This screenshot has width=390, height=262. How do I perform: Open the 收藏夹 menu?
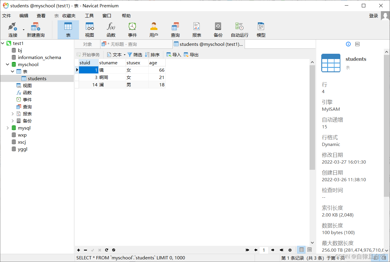coord(69,16)
